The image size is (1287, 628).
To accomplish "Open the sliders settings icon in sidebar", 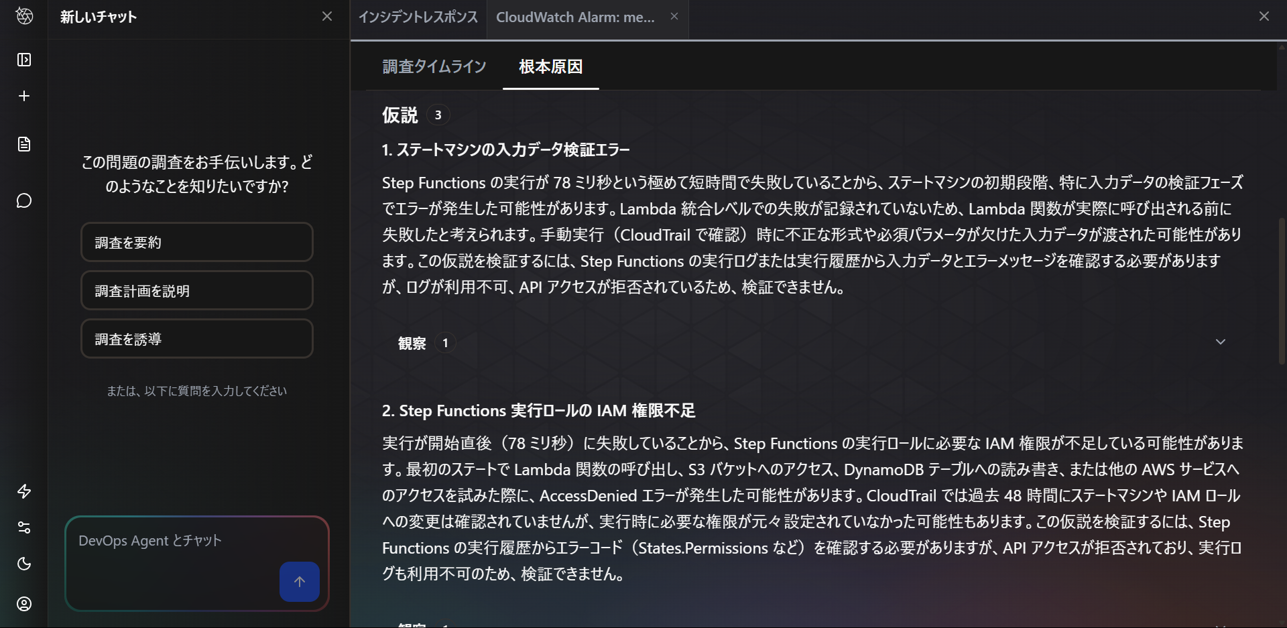I will click(24, 527).
